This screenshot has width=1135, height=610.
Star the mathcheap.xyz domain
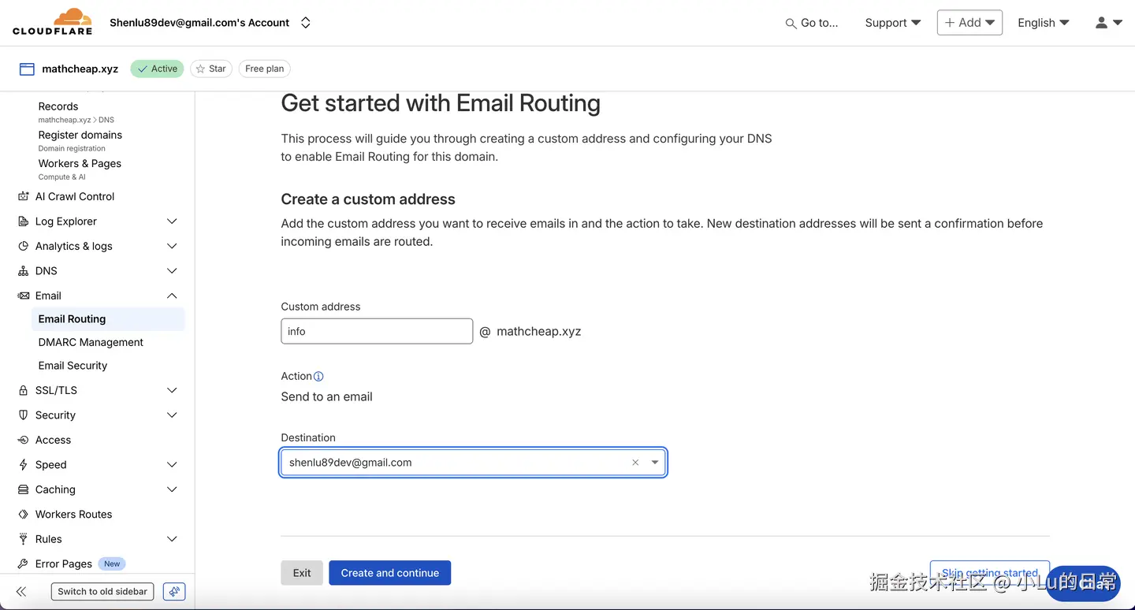click(x=210, y=69)
